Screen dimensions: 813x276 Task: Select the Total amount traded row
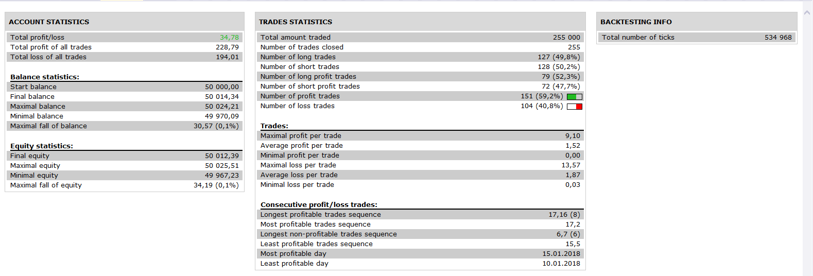pos(420,37)
